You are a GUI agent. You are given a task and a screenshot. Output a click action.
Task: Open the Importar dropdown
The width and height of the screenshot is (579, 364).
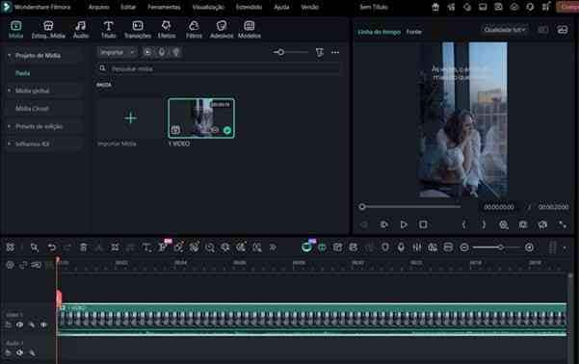(x=118, y=52)
